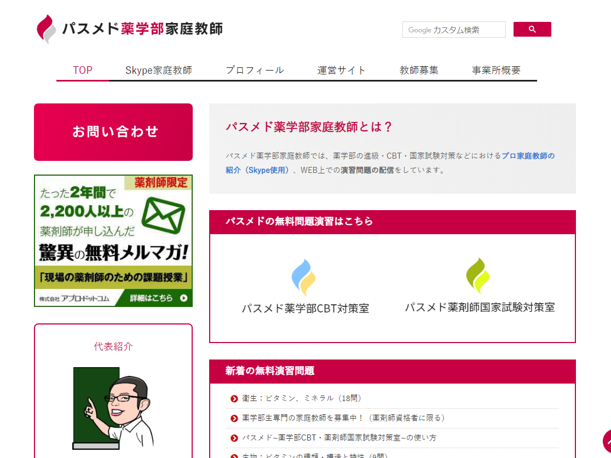Select the green 国家試験対策室 flame icon
This screenshot has height=458, width=611.
(x=477, y=276)
